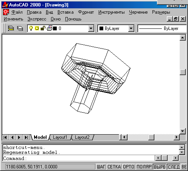Open the Черчение menu
Viewport: 188px width, 171px height.
[x=138, y=12]
